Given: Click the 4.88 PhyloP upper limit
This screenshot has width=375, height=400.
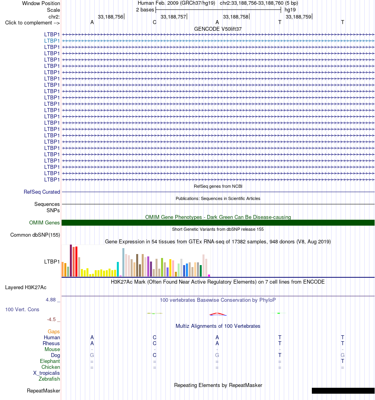Looking at the screenshot, I should tap(51, 300).
